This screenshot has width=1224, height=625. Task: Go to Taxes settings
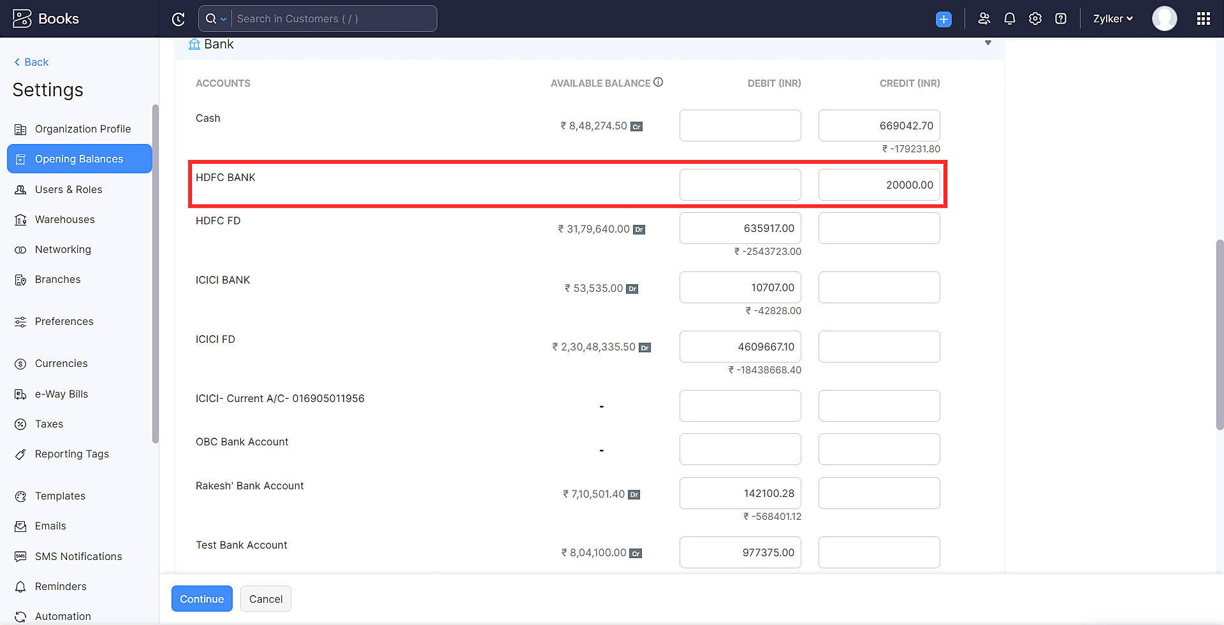[x=49, y=424]
